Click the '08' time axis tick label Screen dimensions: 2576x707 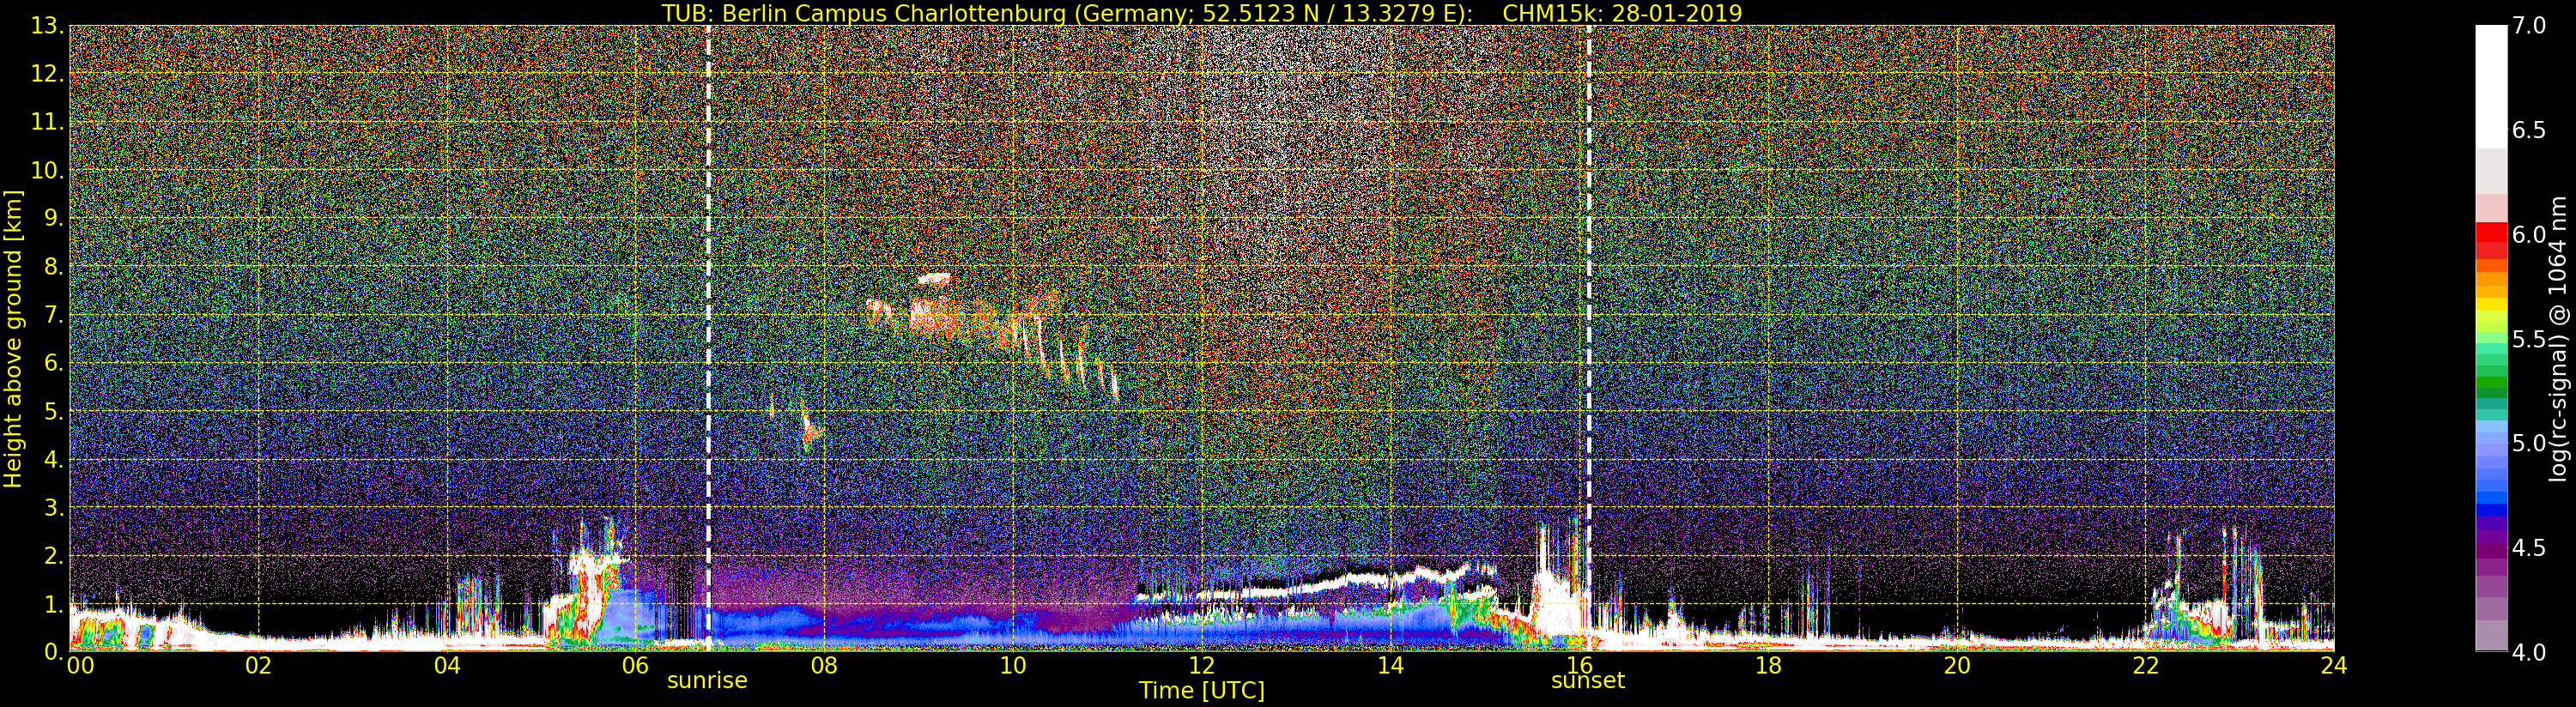pyautogui.click(x=824, y=666)
